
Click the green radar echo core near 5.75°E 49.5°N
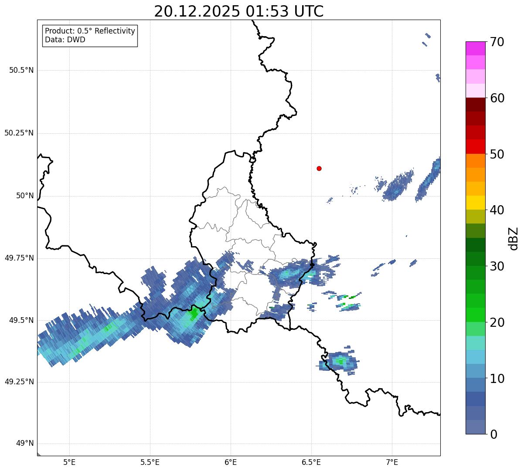[194, 314]
